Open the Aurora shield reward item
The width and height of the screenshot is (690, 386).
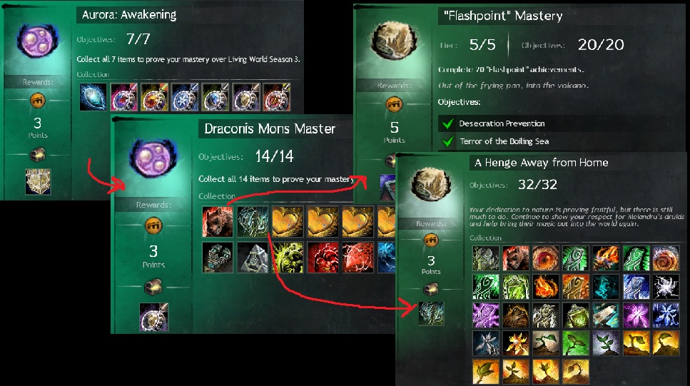coord(38,181)
